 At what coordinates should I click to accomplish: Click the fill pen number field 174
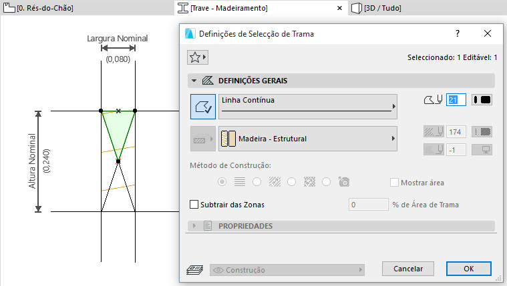[456, 132]
